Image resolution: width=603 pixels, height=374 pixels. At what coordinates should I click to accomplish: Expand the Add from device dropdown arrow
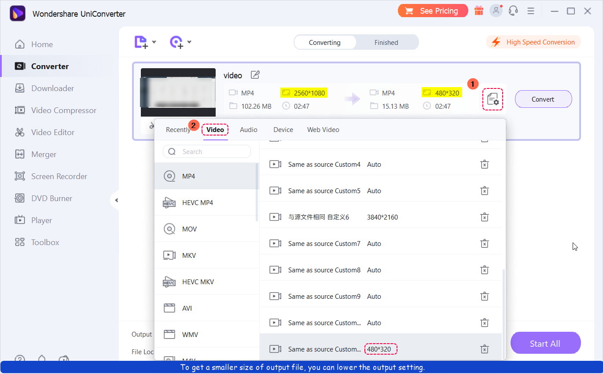189,42
